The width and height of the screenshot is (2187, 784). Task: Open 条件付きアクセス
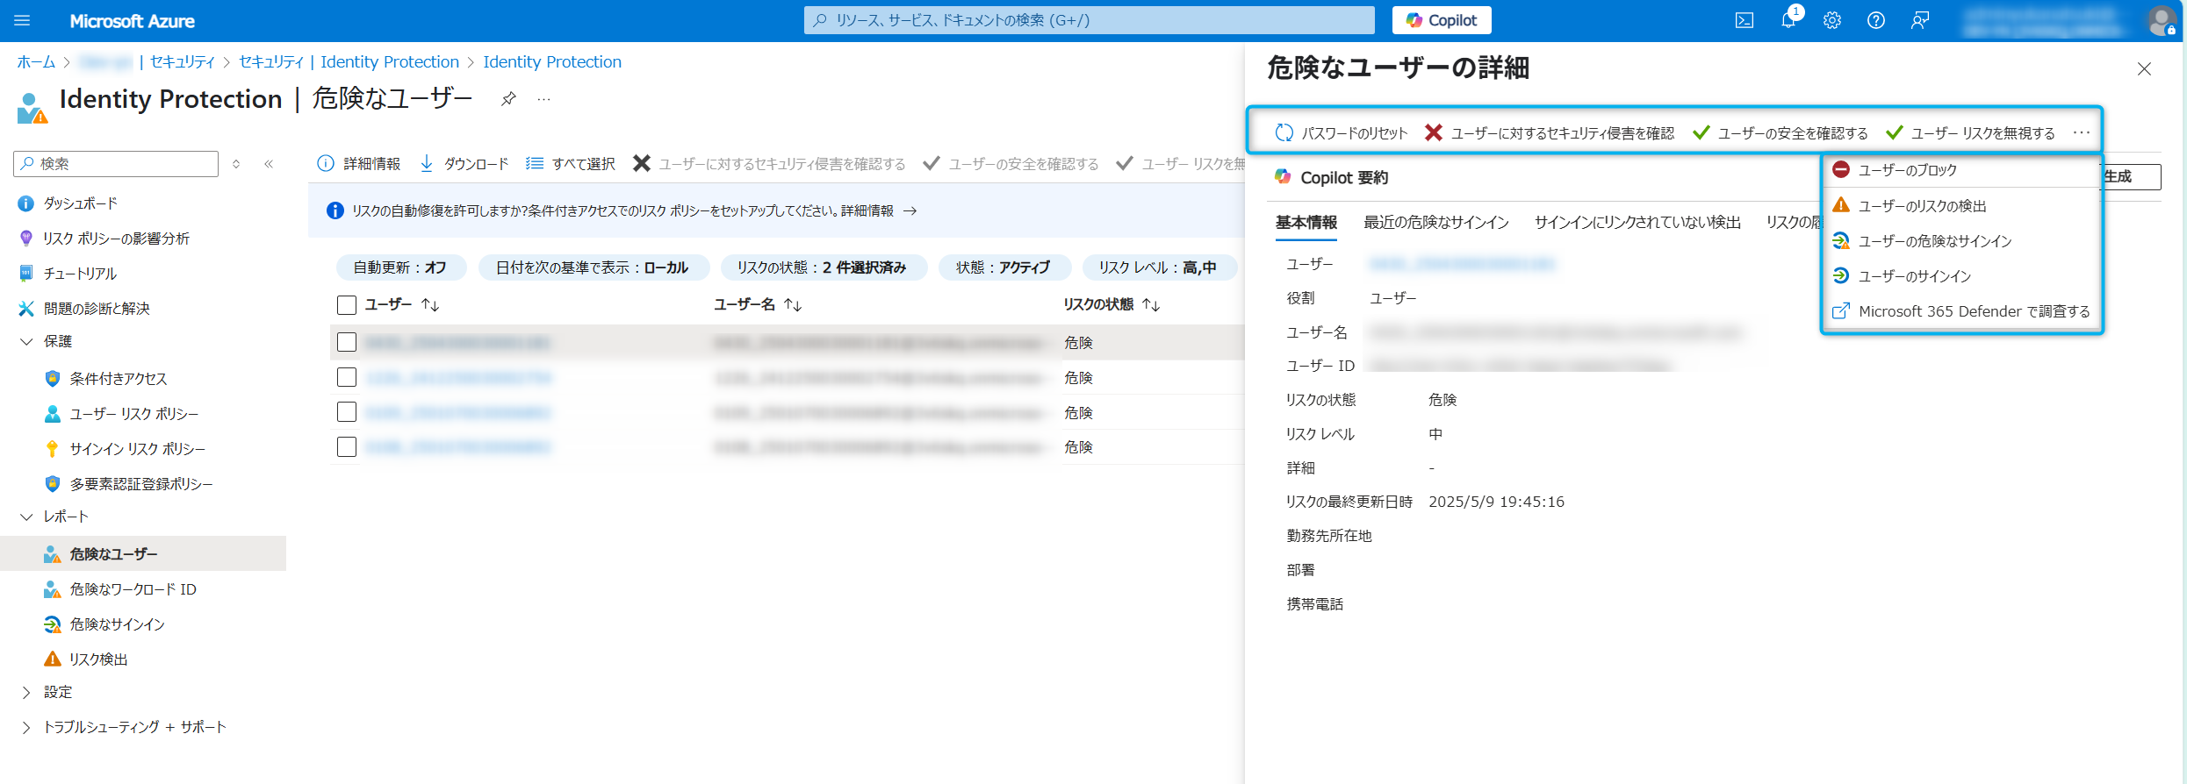point(119,379)
